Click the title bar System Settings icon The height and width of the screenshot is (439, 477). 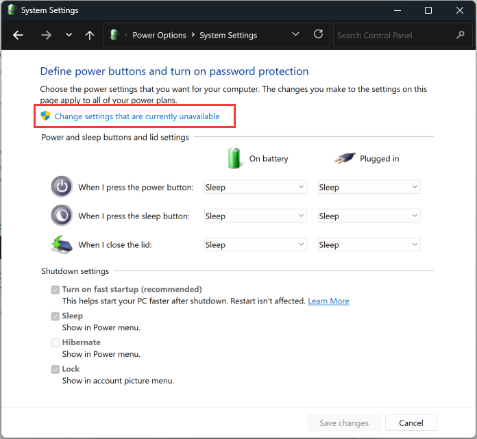tap(11, 10)
